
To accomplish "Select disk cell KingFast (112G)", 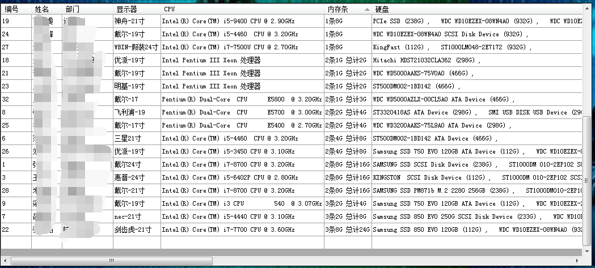I will [x=476, y=48].
